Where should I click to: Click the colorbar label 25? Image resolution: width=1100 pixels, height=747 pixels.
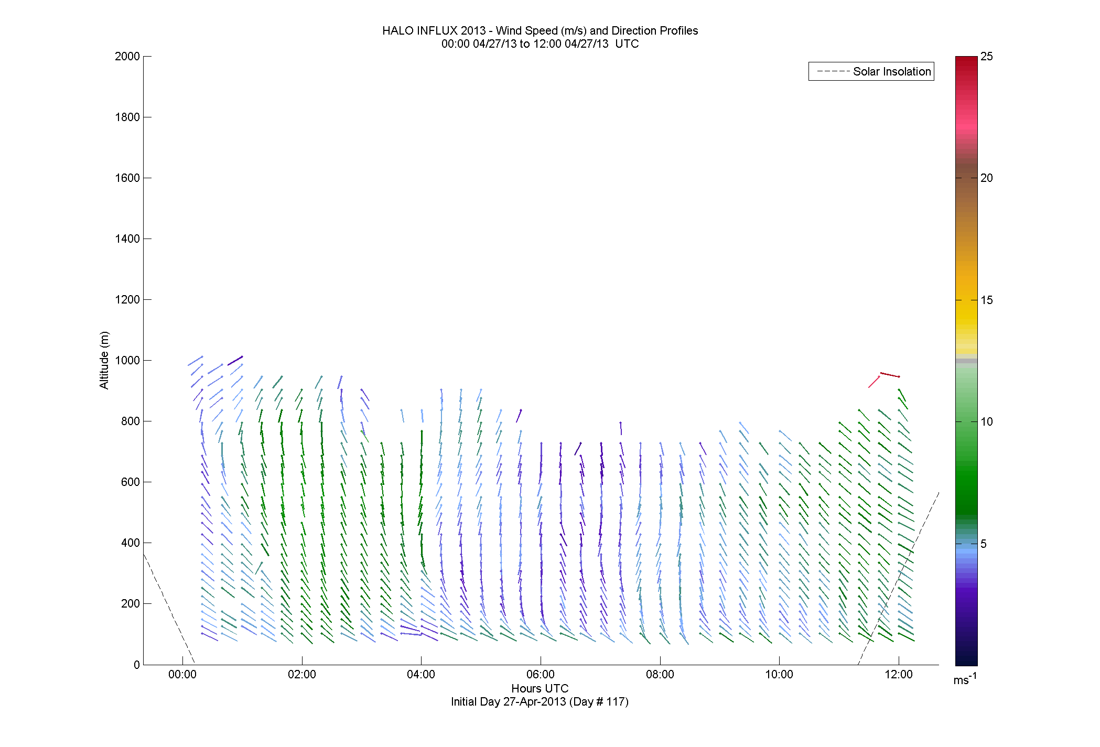[x=987, y=57]
